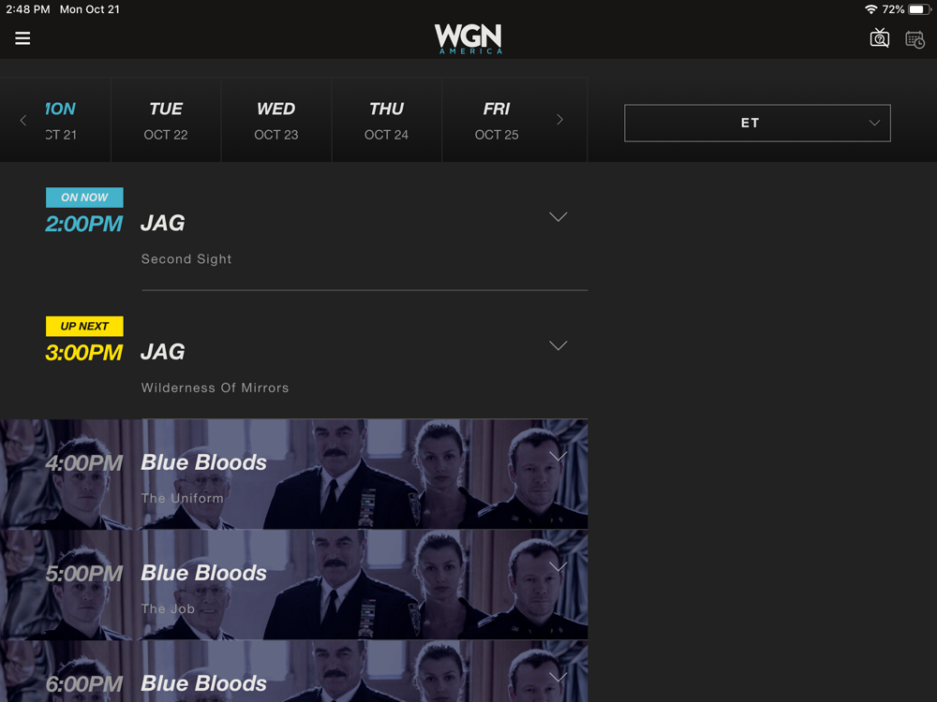Select the TUE OCT 22 tab
The height and width of the screenshot is (702, 937).
click(166, 120)
